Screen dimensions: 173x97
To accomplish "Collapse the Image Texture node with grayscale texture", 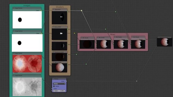I will click(x=14, y=75).
